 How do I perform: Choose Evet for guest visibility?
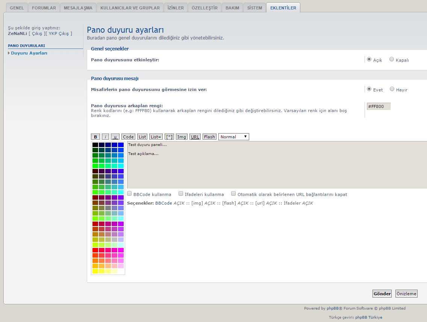click(369, 89)
